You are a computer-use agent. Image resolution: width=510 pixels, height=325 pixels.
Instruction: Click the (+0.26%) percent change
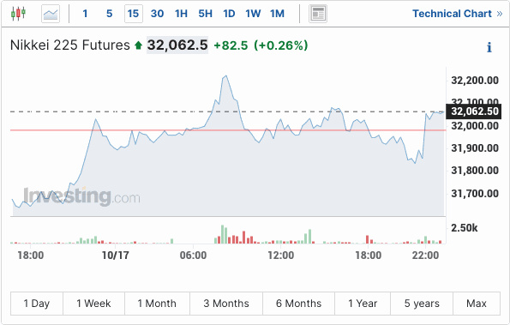pos(281,45)
